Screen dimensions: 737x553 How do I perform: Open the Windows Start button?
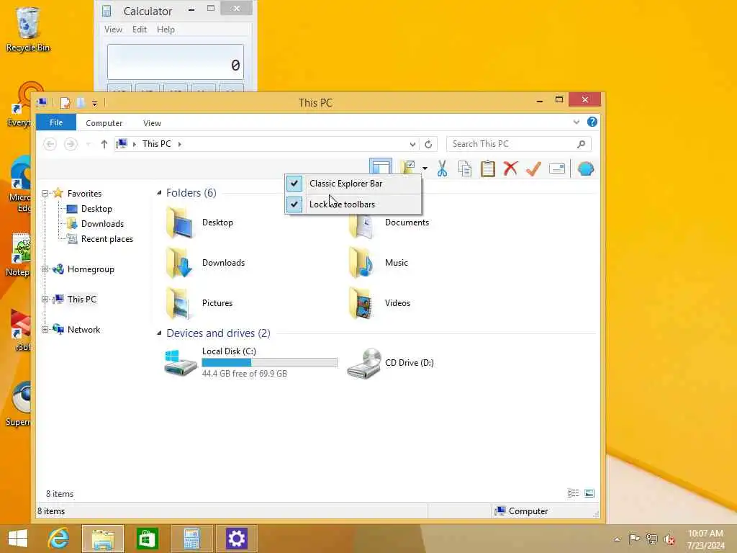click(18, 539)
